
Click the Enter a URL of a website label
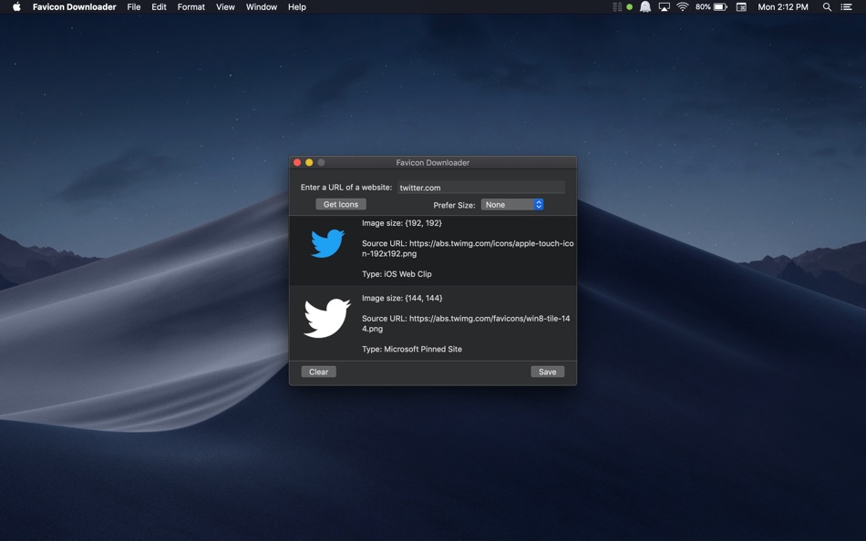(346, 187)
